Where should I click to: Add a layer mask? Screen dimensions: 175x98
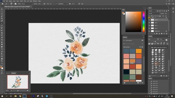[157, 34]
